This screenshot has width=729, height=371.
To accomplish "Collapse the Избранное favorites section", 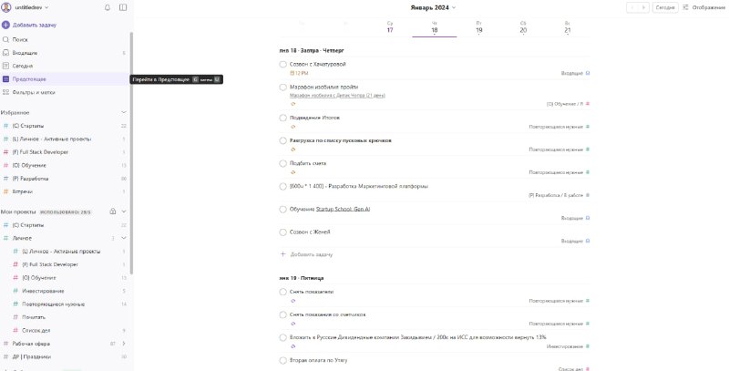I will (124, 112).
